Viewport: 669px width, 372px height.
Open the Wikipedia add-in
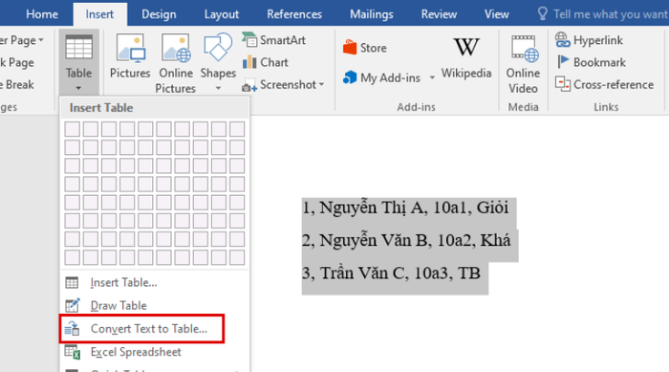(466, 58)
